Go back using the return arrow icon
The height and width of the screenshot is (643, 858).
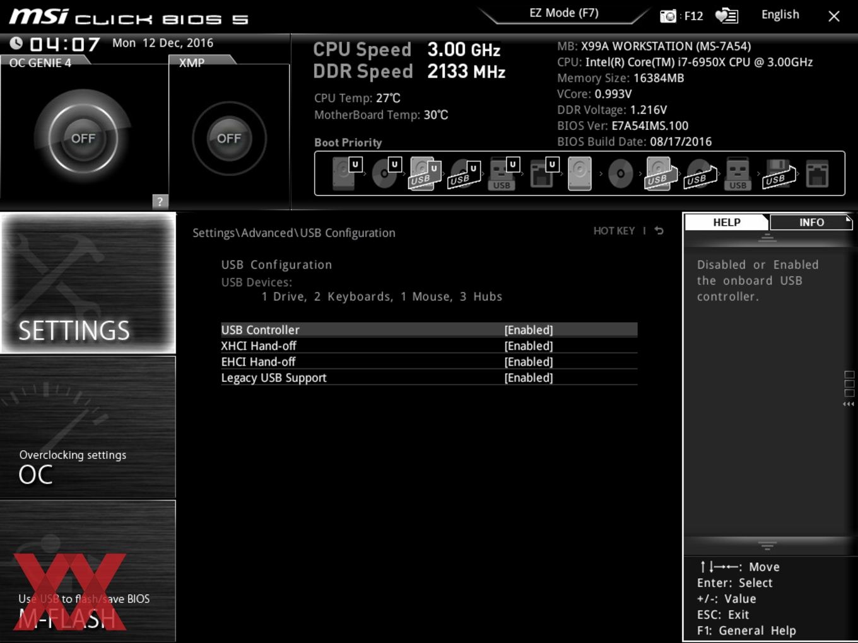[x=659, y=231]
